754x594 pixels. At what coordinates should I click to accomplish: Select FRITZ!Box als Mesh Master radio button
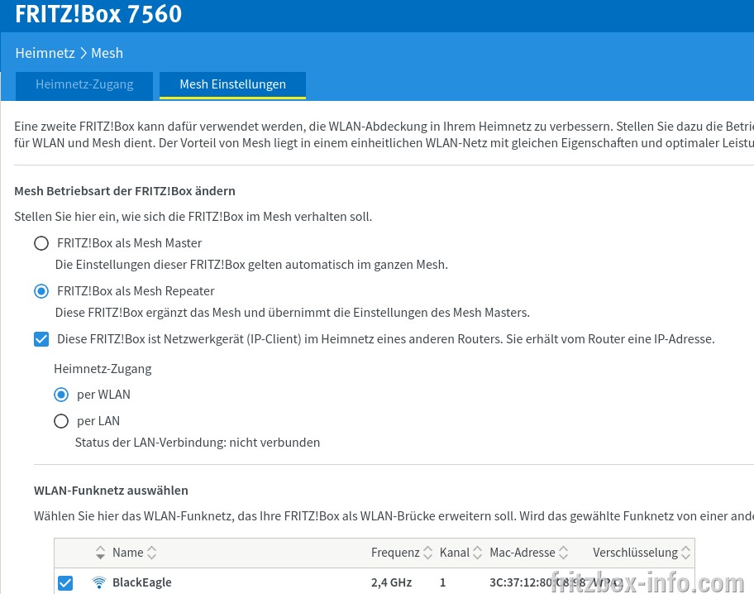click(41, 243)
